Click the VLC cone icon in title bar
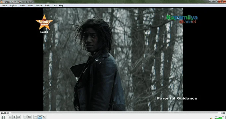226x119 pixels. 2,2
